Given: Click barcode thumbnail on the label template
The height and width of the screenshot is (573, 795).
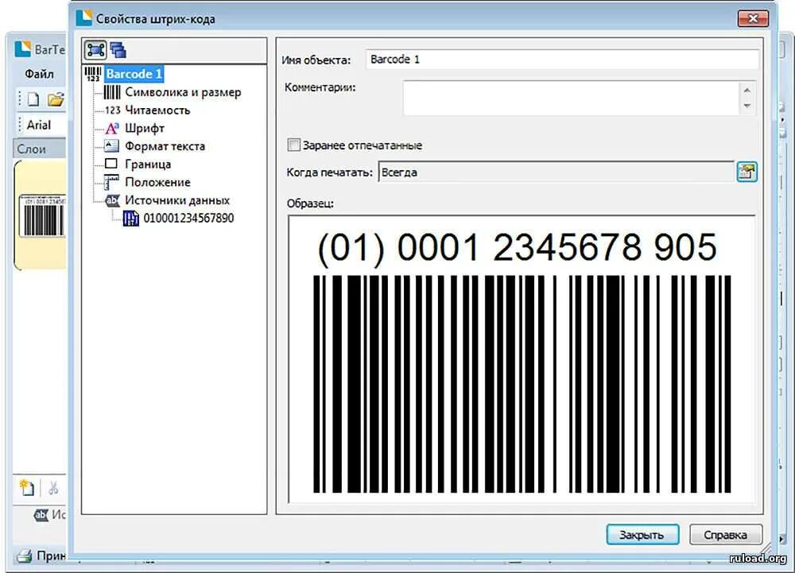Looking at the screenshot, I should click(43, 216).
